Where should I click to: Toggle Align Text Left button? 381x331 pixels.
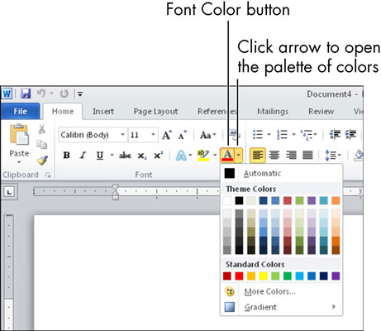tap(258, 156)
